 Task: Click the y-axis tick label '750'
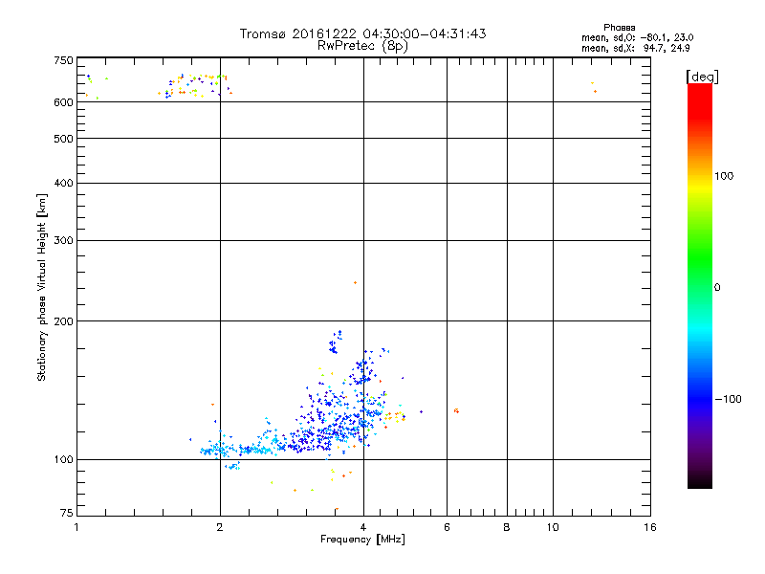[x=63, y=60]
